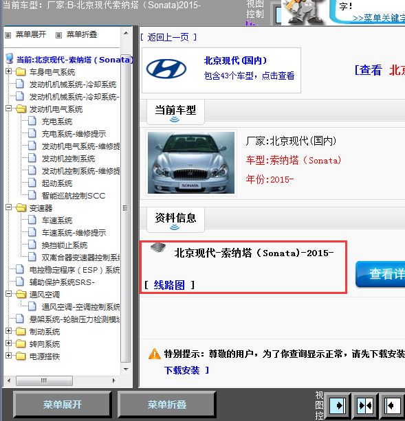Click the horizontal scrollbar thumb under the tree
This screenshot has width=405, height=421.
point(44,380)
